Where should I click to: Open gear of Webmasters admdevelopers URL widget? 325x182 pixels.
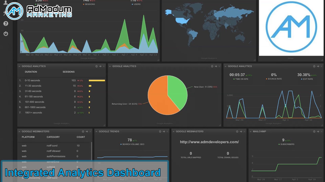tap(237, 131)
